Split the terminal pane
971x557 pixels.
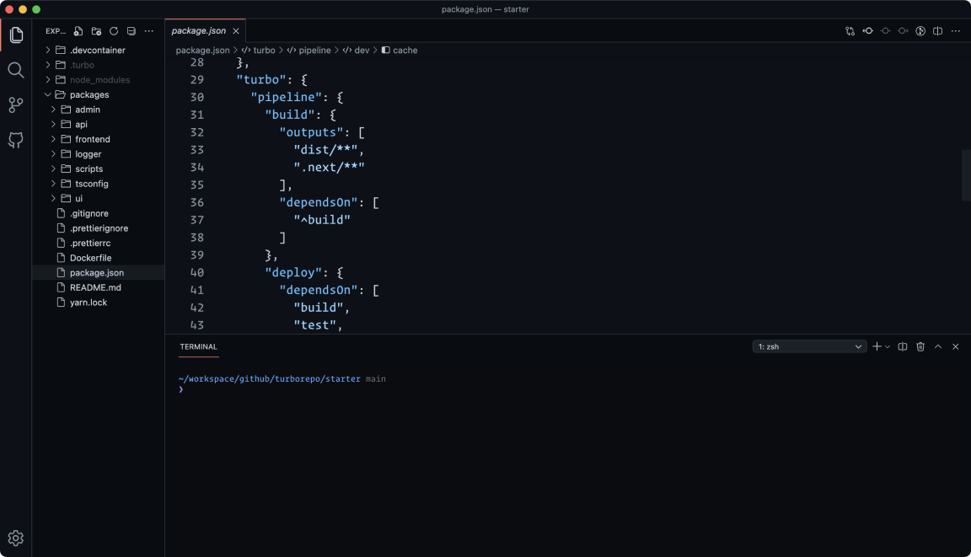click(902, 345)
